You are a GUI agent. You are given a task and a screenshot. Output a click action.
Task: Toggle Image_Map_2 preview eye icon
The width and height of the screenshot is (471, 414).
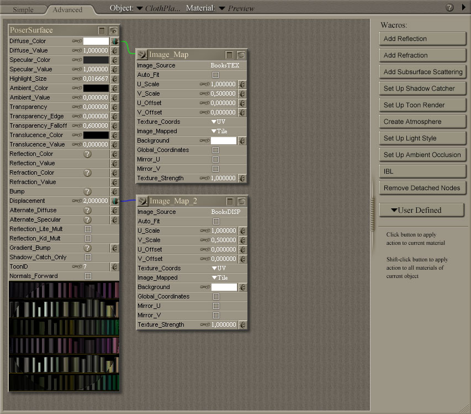tap(241, 201)
